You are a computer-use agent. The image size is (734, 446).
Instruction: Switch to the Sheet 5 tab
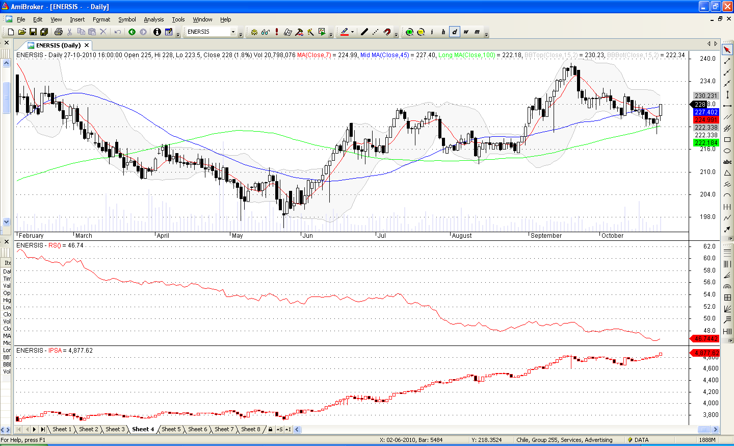point(171,429)
